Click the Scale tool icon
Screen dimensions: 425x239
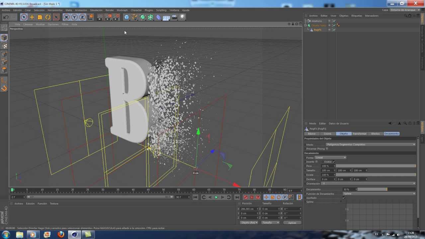40,17
